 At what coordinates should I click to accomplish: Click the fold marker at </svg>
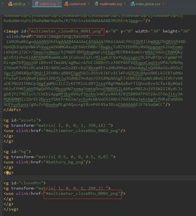[x=2, y=209]
